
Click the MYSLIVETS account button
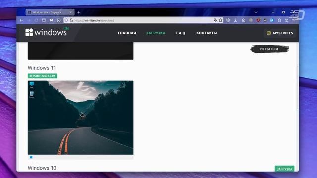pyautogui.click(x=280, y=33)
